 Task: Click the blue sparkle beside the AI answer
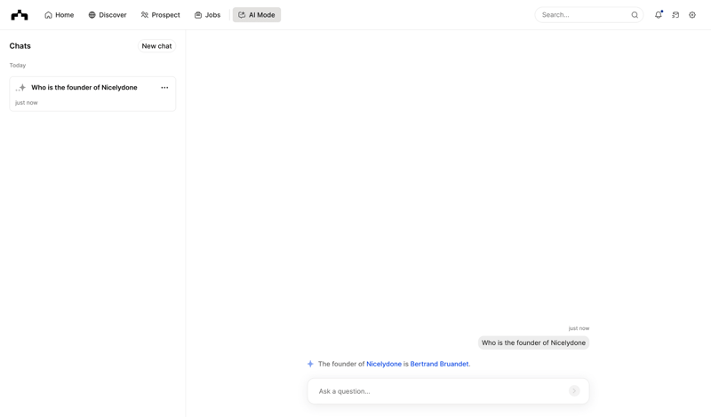click(x=310, y=364)
